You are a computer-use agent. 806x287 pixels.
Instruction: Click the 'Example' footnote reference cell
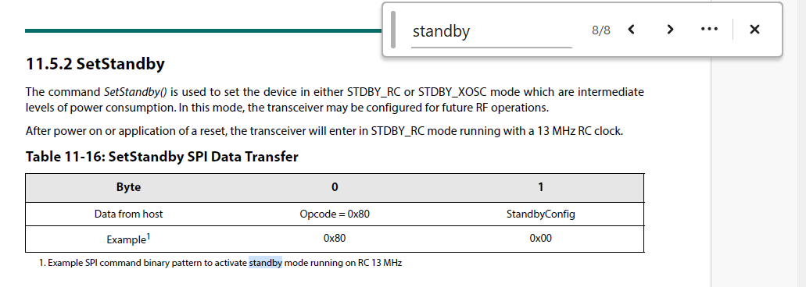(x=128, y=239)
